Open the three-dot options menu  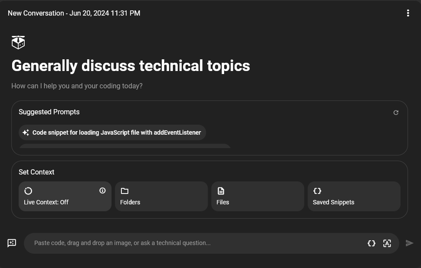[408, 13]
